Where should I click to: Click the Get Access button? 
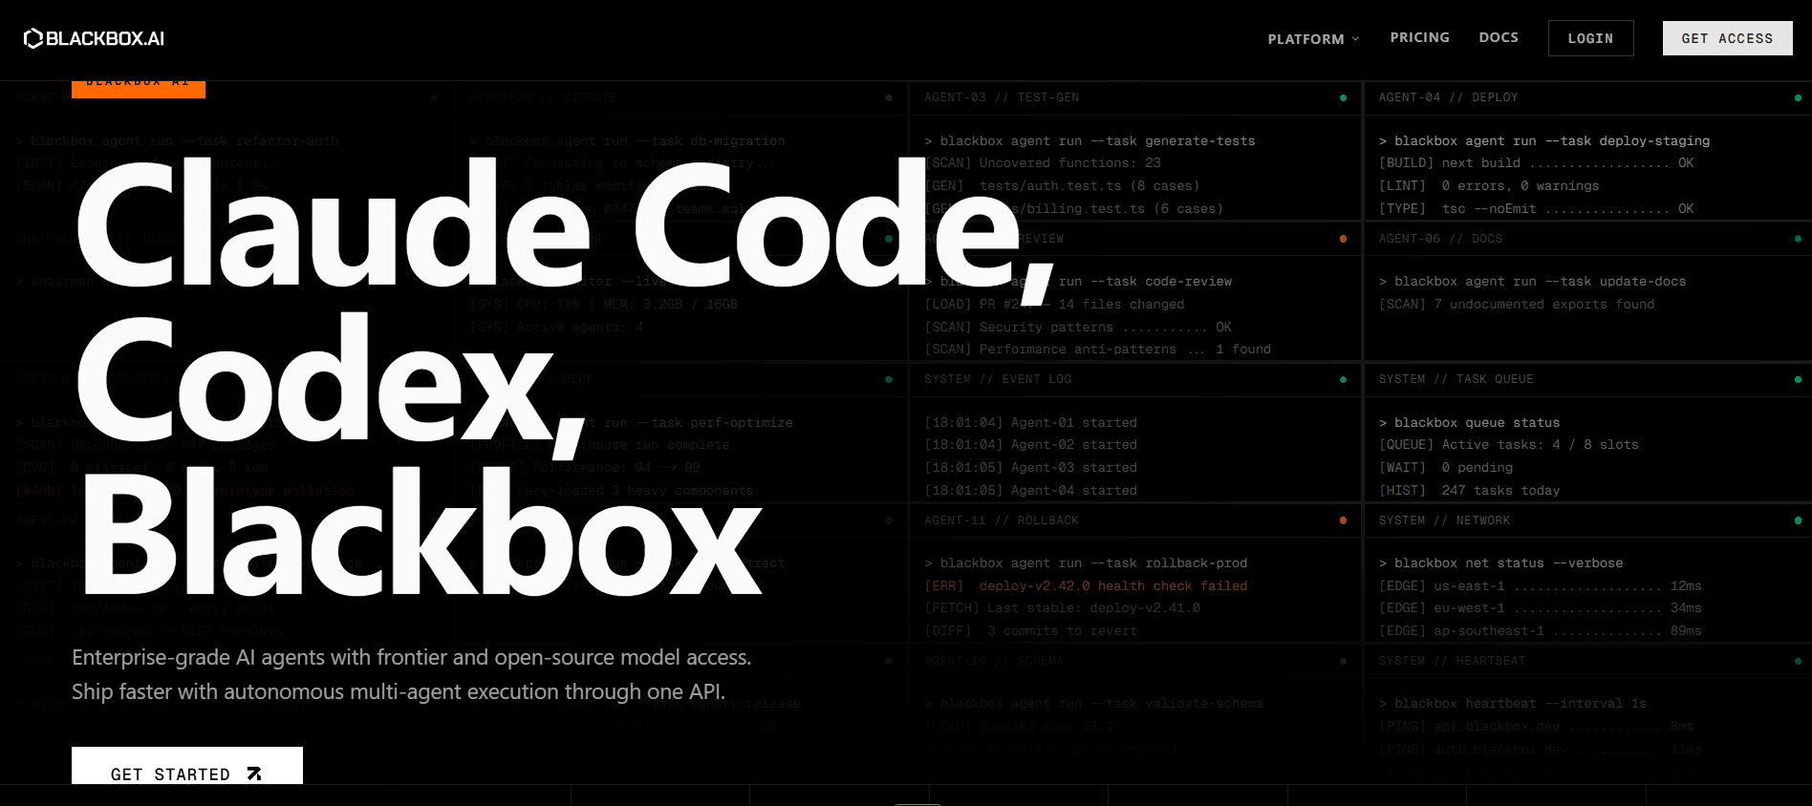(1727, 38)
